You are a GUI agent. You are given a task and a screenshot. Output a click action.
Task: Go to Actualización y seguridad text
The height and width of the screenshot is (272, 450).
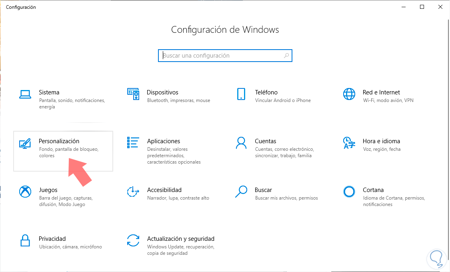coord(180,239)
